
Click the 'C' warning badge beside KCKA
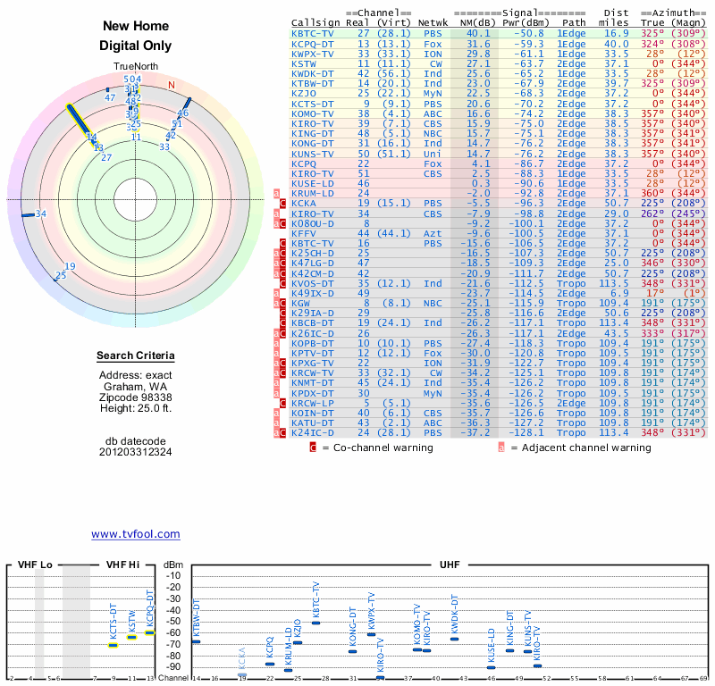[x=282, y=204]
